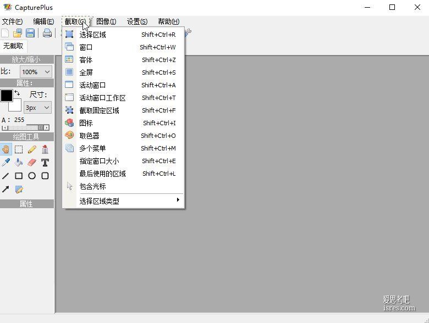Choose 窗口 capture option
429x323 pixels.
(123, 47)
